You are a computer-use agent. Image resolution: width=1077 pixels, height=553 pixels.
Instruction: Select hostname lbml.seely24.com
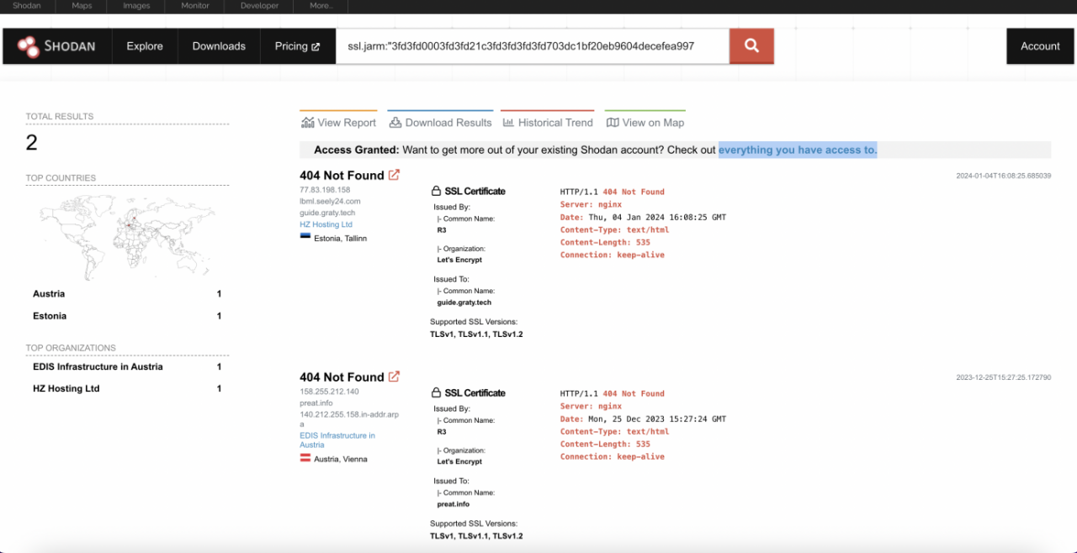(330, 202)
